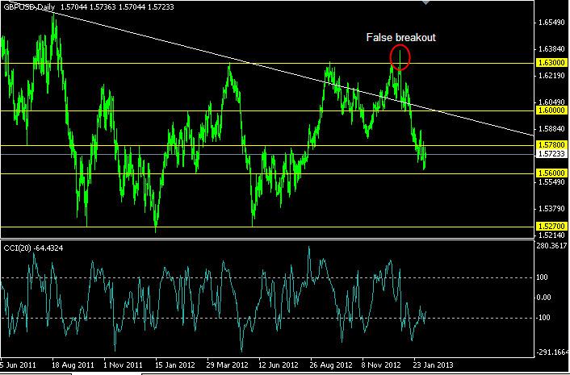570x375 pixels.
Task: Click the 1.55490 value on price scale
Action: [551, 181]
